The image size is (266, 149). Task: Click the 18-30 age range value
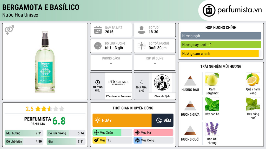[x=153, y=32]
